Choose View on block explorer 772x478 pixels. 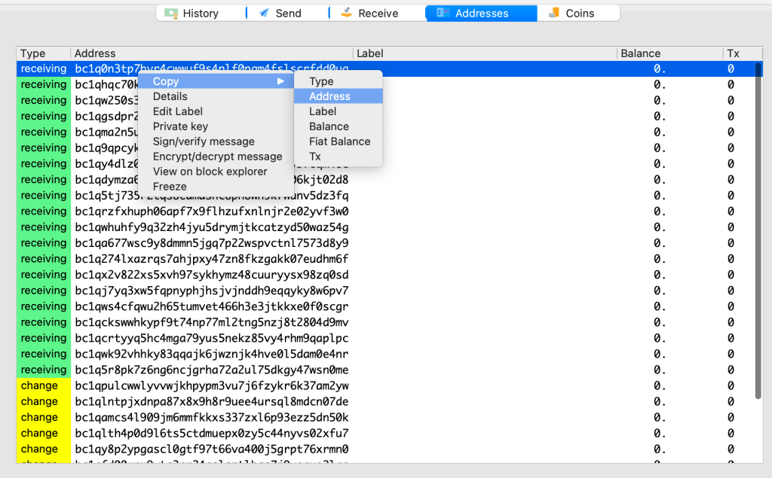[210, 172]
